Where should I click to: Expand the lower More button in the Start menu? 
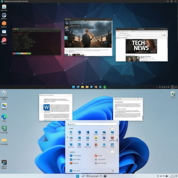point(111,152)
